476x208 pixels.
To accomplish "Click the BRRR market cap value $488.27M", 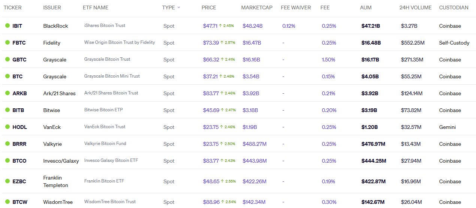I will click(254, 144).
